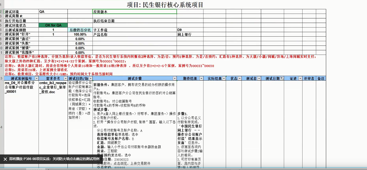Click the 执行结束日期 cell

[x=134, y=21]
